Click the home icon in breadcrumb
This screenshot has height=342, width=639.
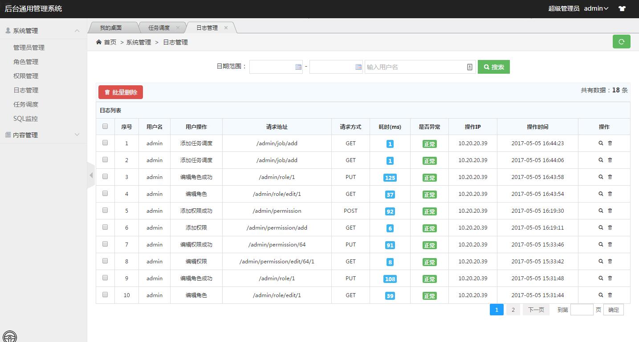click(x=98, y=42)
